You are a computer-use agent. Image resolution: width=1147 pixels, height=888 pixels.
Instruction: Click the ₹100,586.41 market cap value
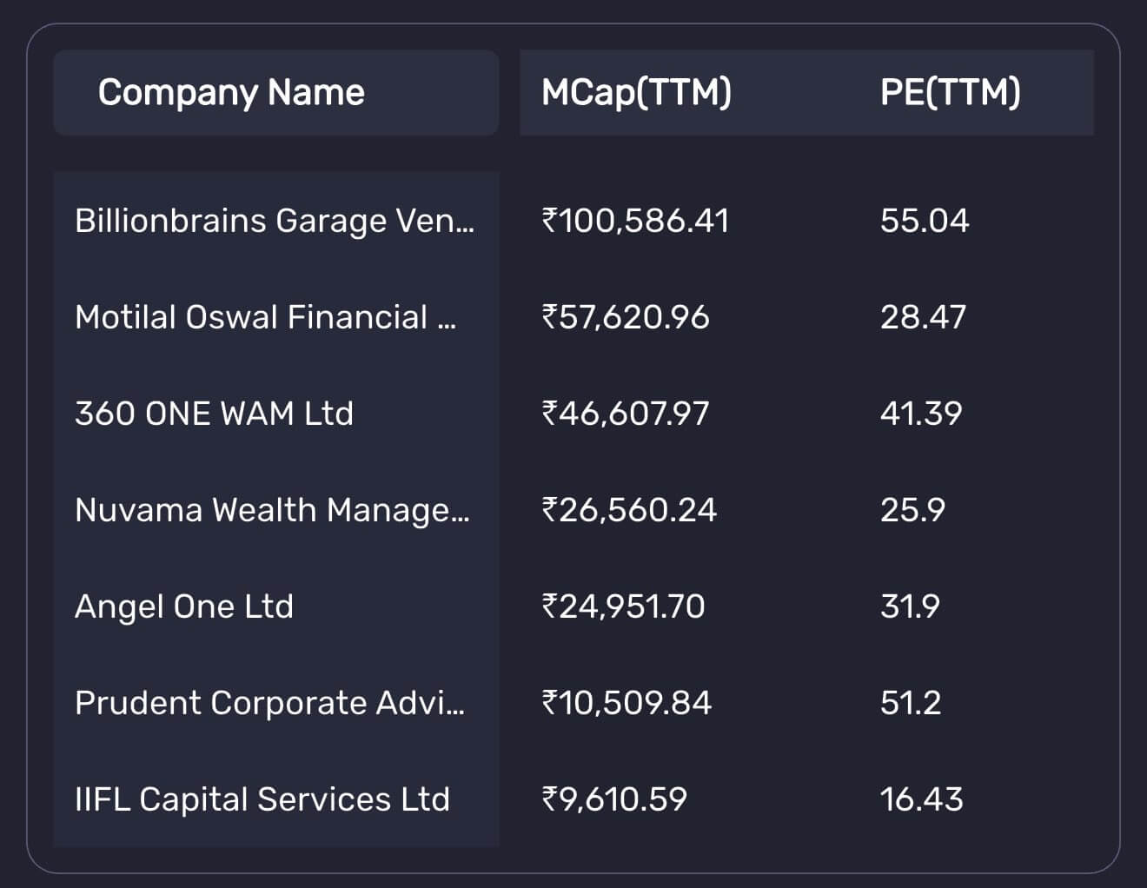(x=635, y=221)
